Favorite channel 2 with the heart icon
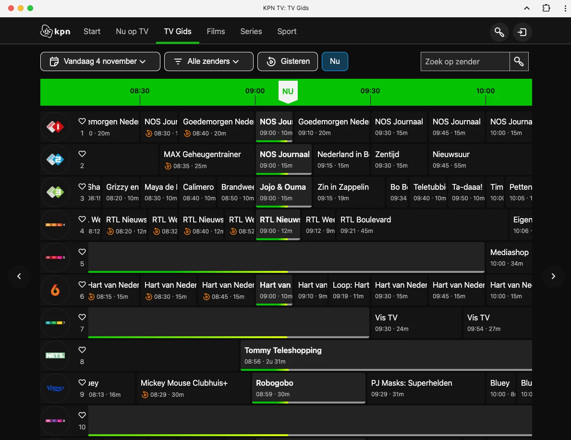This screenshot has width=571, height=440. pos(82,154)
